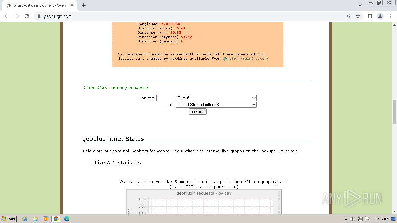Click the Distance (miles) 6.61 value
397x223 pixels.
coord(181,28)
